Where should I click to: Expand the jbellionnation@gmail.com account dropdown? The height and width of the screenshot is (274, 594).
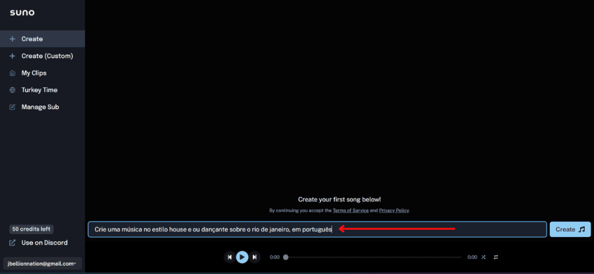click(42, 264)
